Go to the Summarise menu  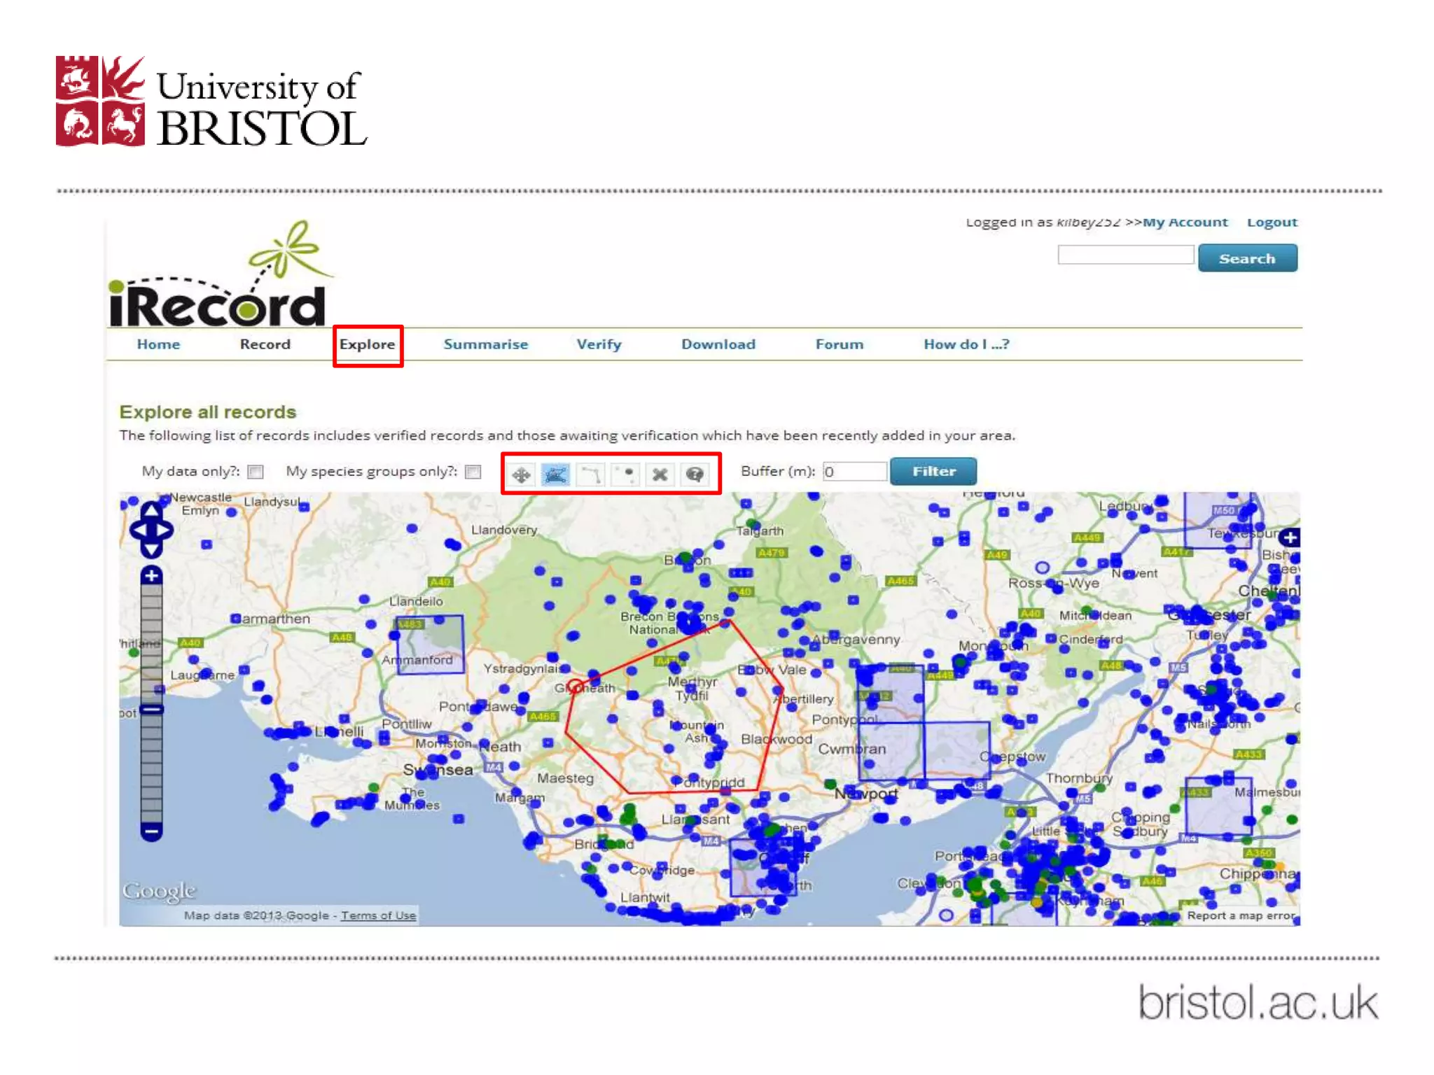pos(485,344)
